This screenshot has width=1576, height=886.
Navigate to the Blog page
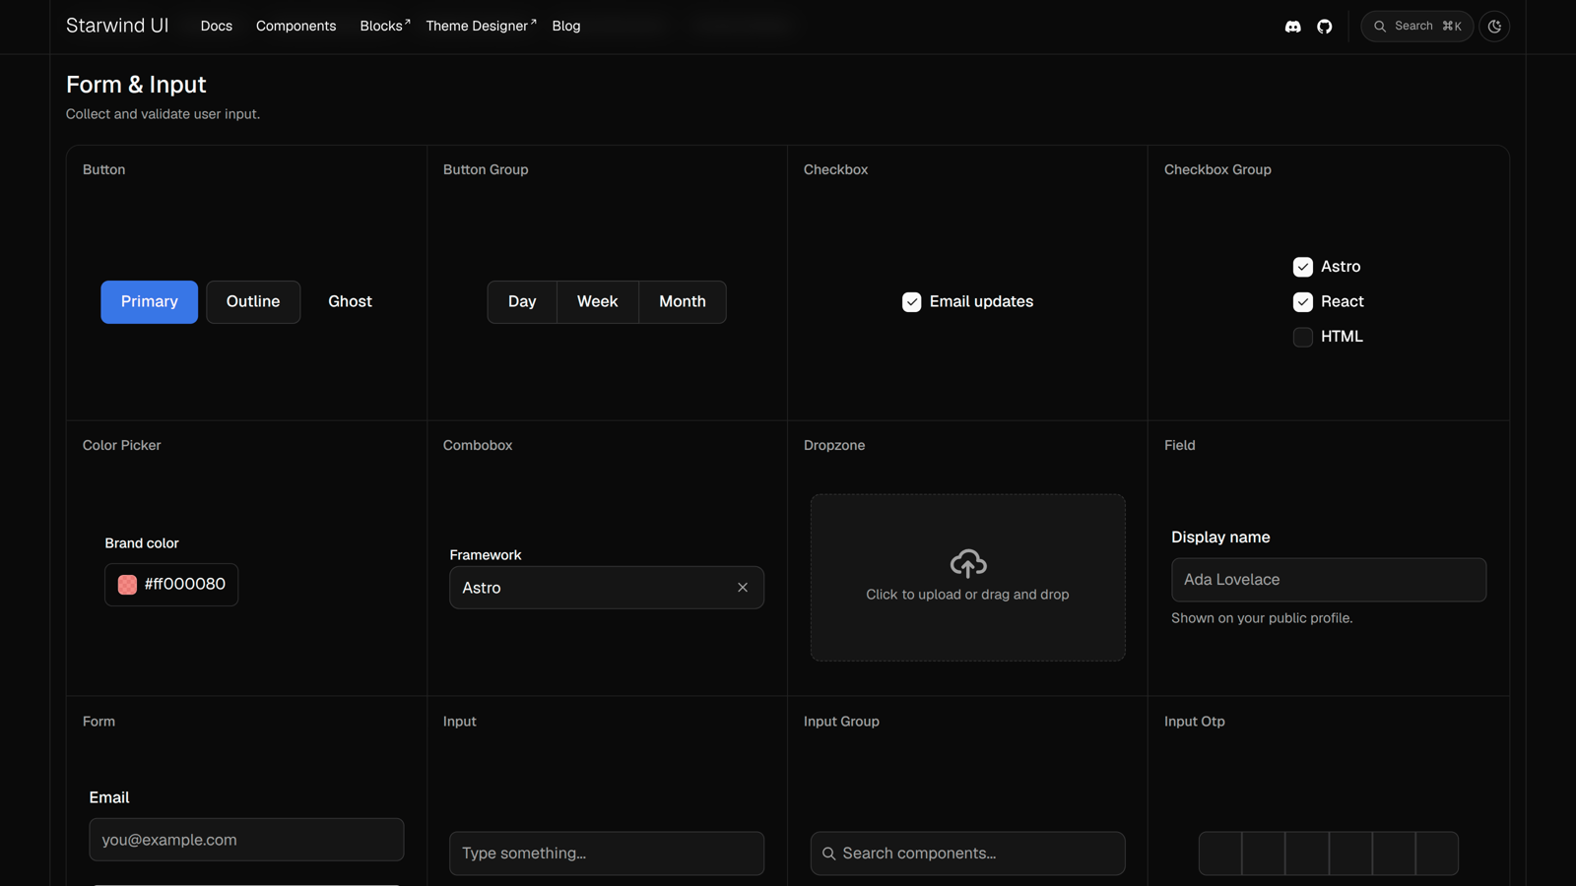pyautogui.click(x=566, y=27)
